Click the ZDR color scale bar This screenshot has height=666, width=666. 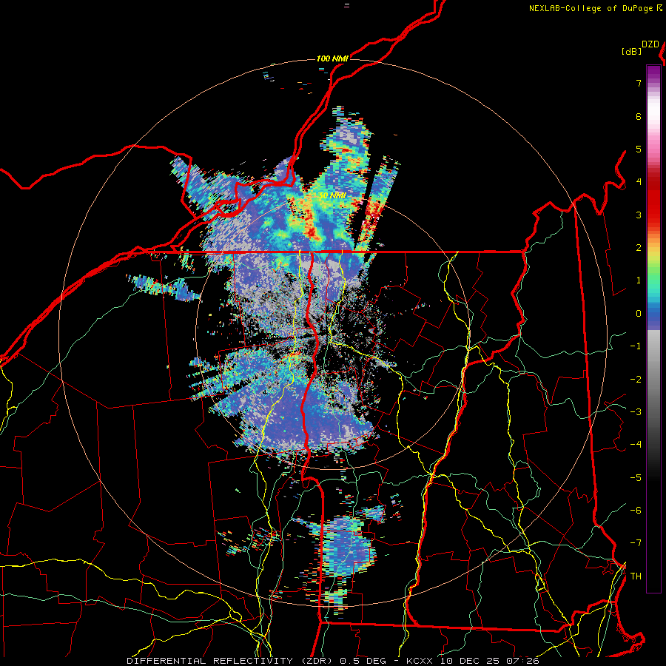[653, 329]
